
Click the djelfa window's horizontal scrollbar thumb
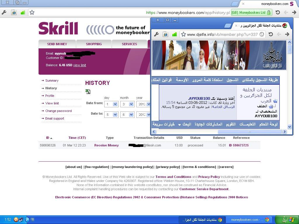click(x=250, y=132)
